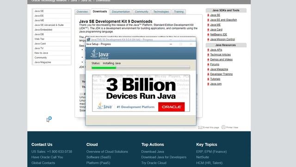
Task: Open Technical Articles link
Action: (220, 55)
